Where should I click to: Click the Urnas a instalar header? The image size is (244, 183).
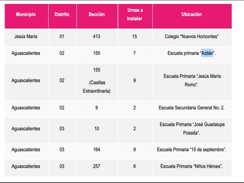click(x=135, y=14)
